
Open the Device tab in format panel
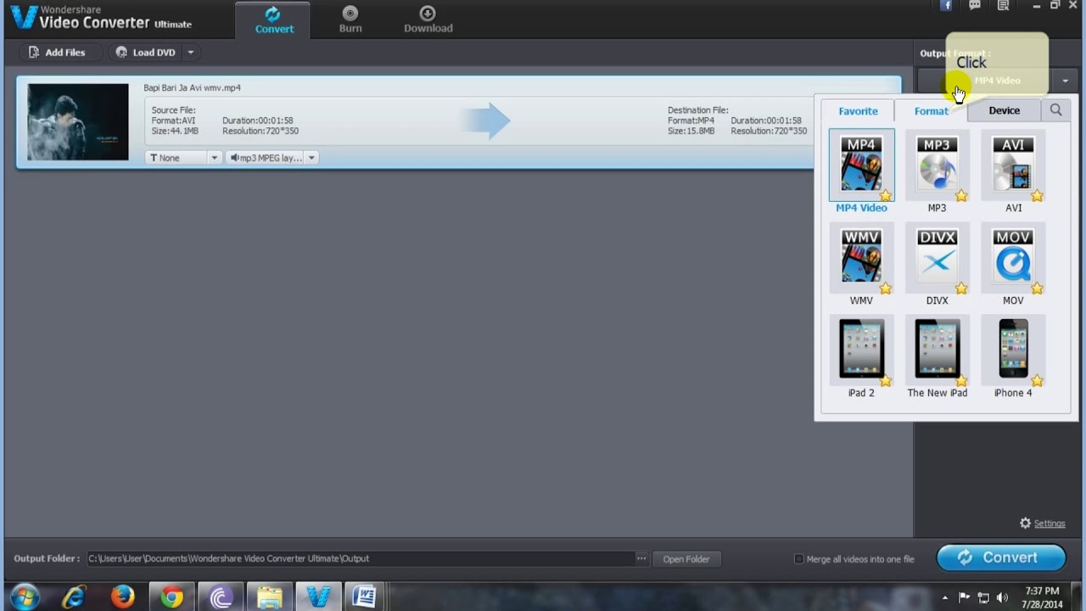click(x=1004, y=110)
